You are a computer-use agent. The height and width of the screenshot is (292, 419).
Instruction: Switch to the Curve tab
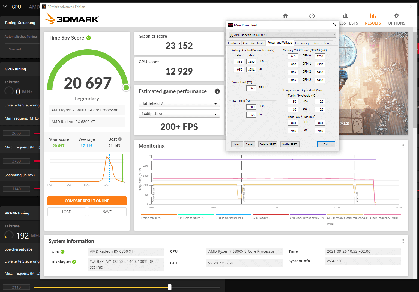(x=316, y=43)
